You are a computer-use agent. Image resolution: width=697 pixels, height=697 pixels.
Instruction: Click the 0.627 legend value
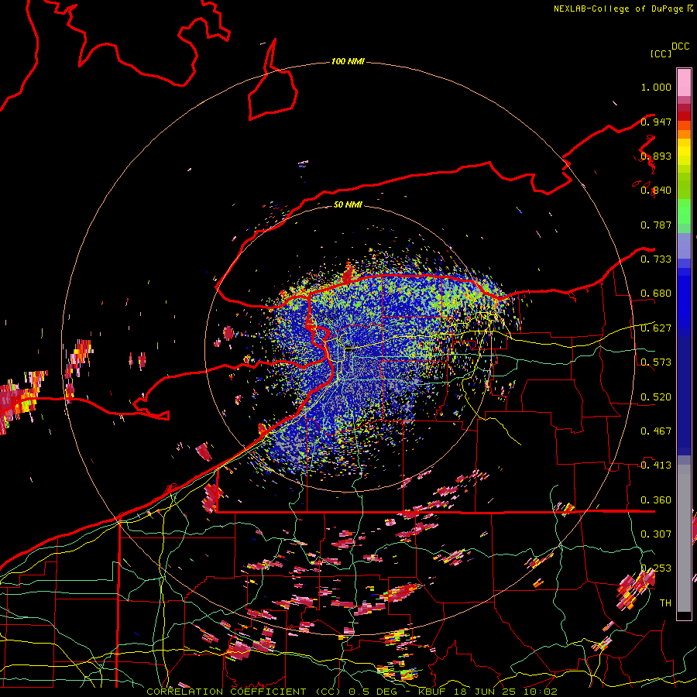(x=656, y=328)
